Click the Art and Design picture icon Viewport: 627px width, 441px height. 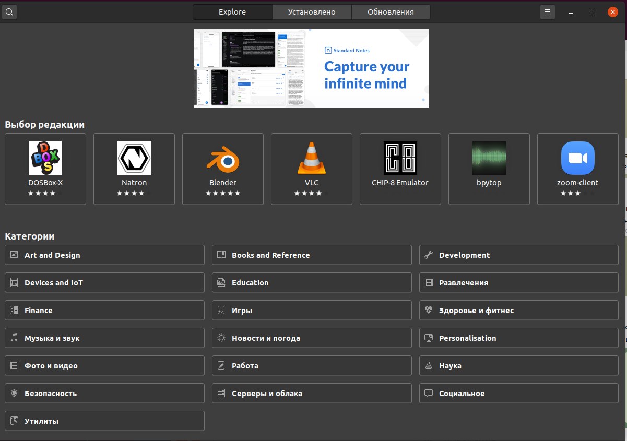click(x=14, y=255)
